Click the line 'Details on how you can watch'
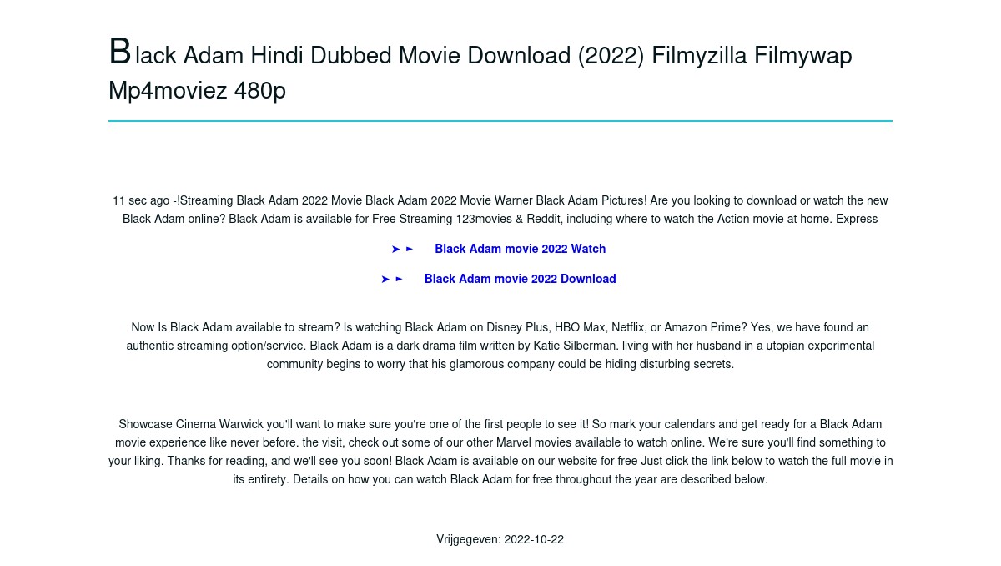This screenshot has height=566, width=1001. (500, 479)
